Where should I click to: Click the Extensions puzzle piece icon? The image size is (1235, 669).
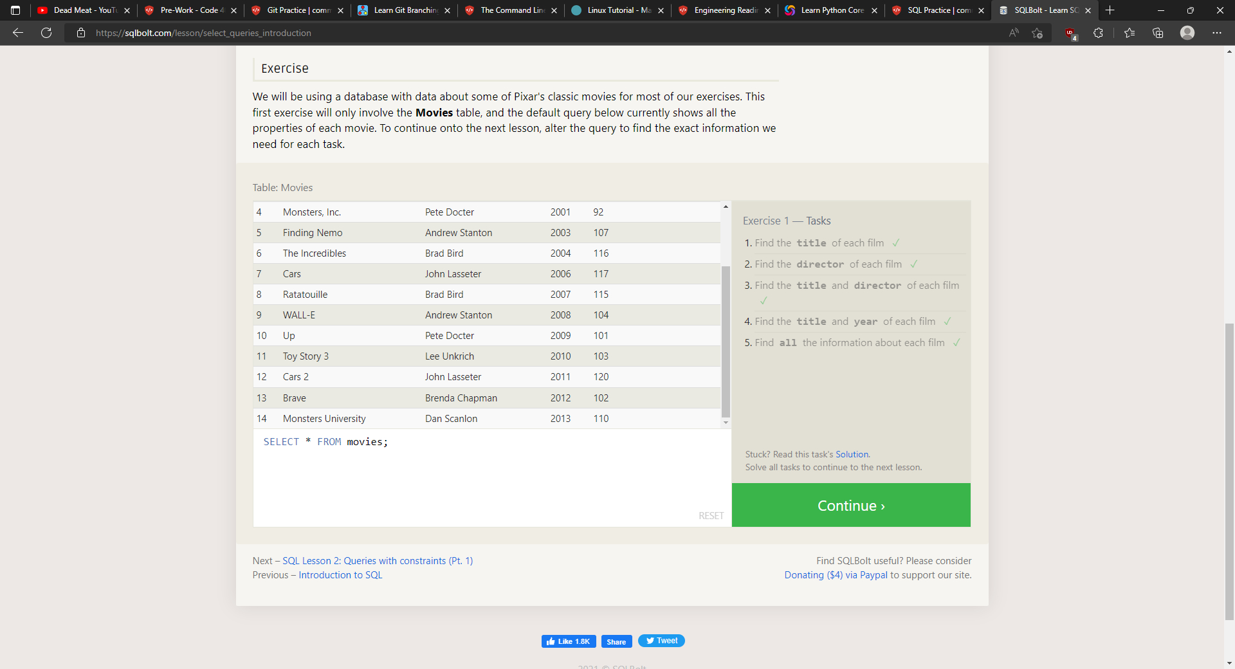click(1098, 33)
